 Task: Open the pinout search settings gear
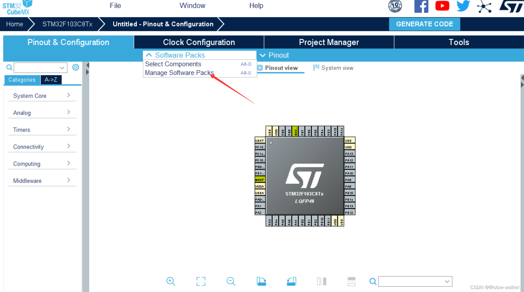tap(76, 67)
